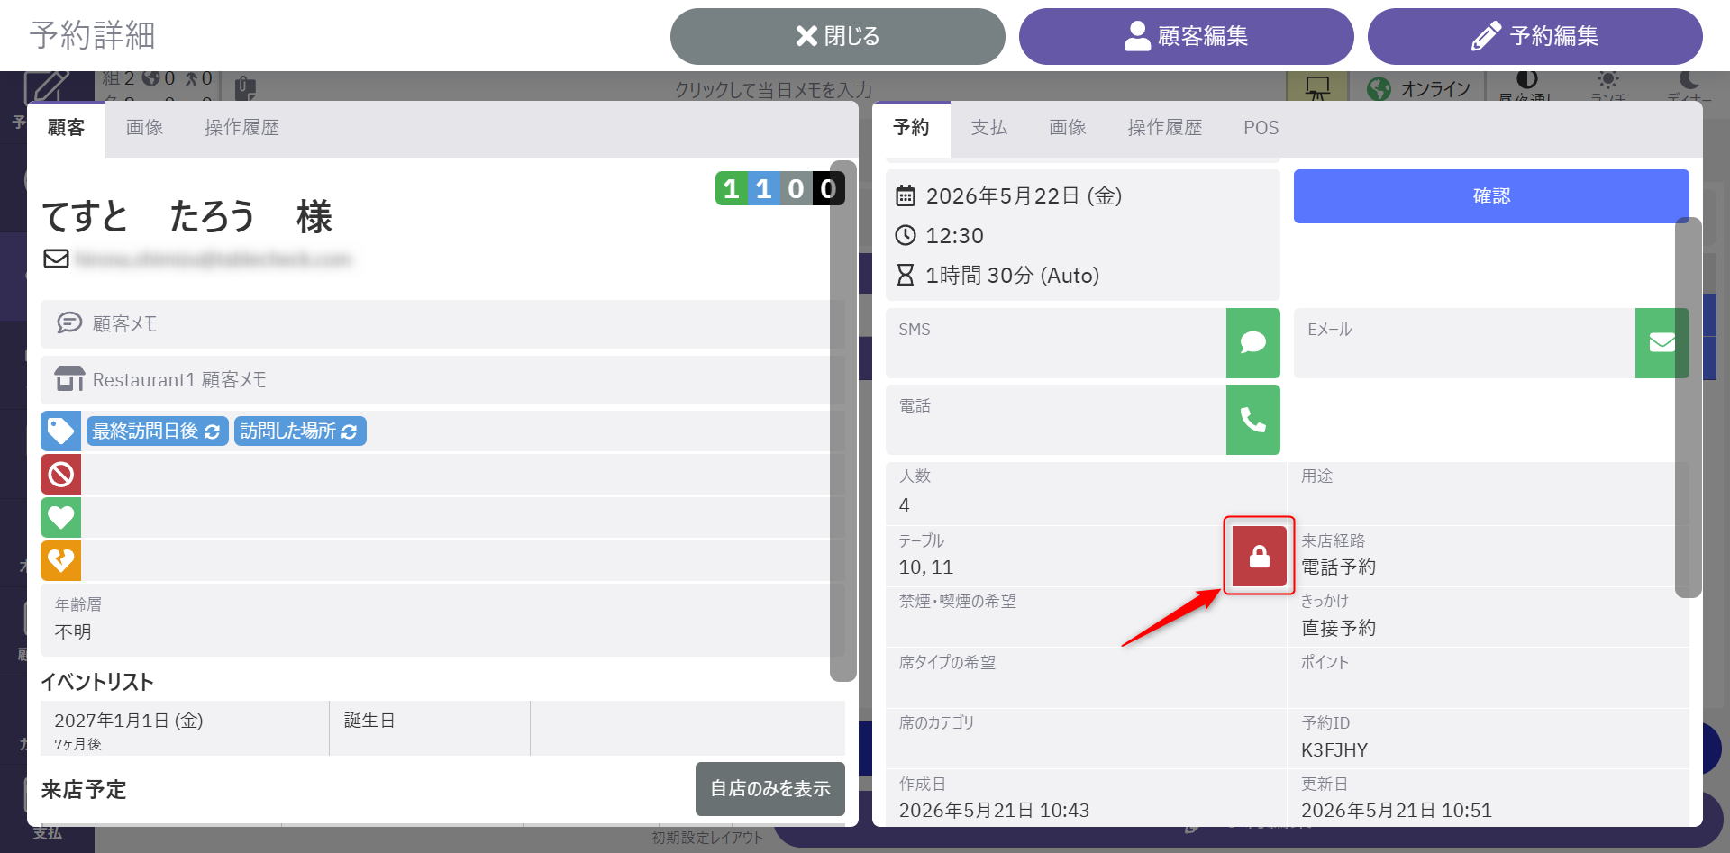Open reservation 画像 tab
Viewport: 1730px width, 853px height.
[x=1067, y=128]
